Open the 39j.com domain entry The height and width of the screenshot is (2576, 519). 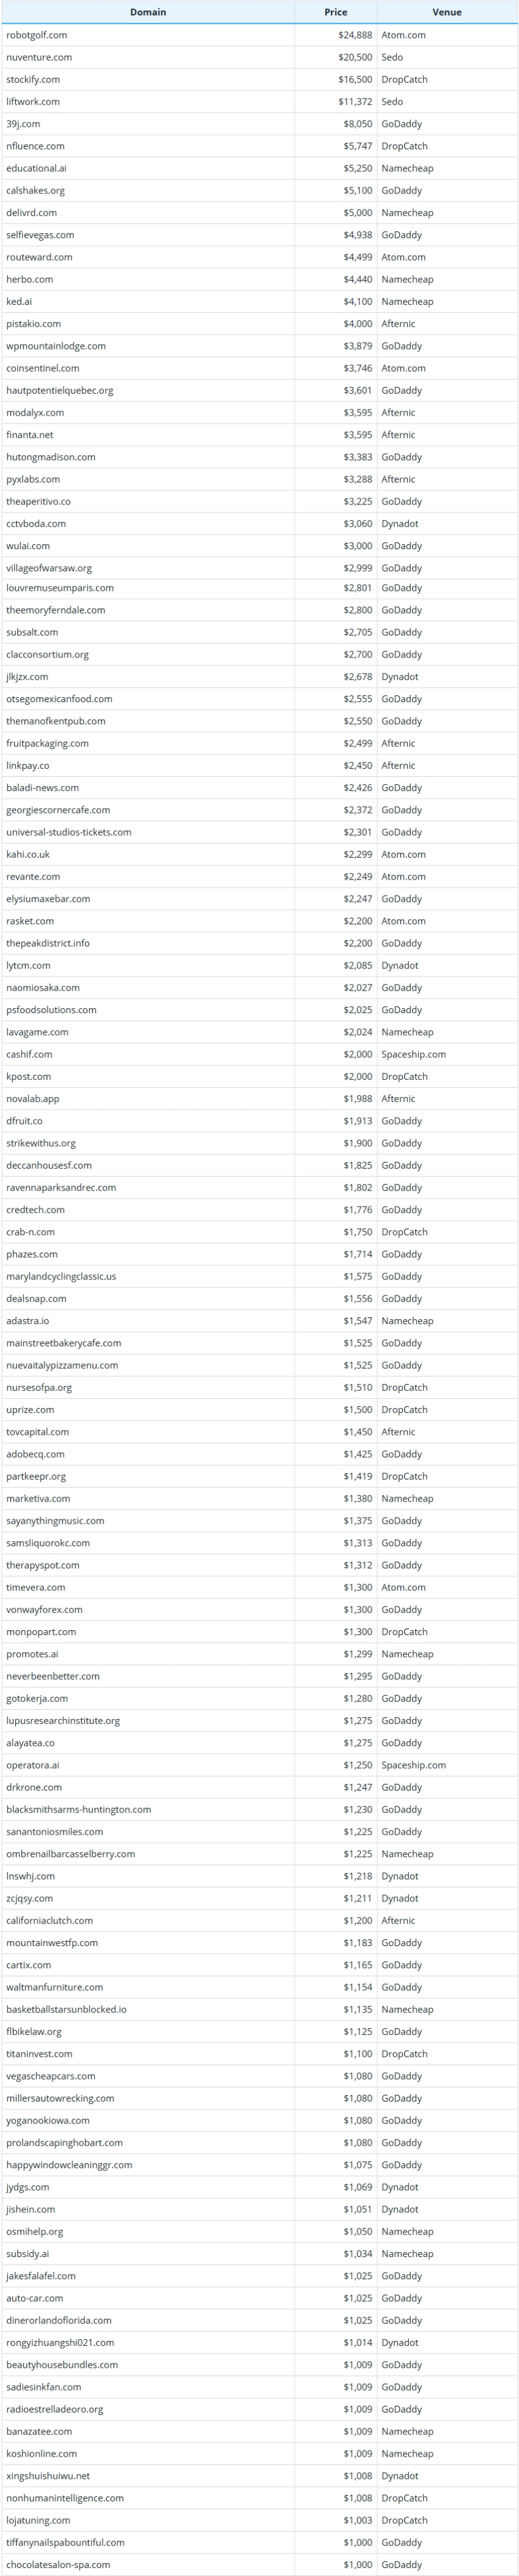pos(23,124)
